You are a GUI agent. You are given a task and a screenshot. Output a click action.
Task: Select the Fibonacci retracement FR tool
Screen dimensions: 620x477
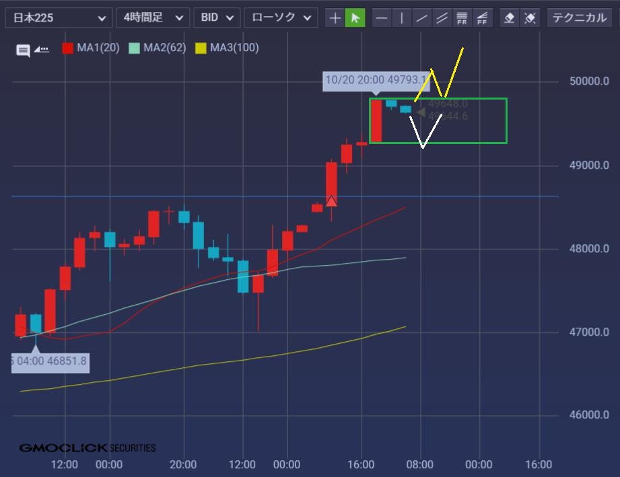tap(462, 18)
